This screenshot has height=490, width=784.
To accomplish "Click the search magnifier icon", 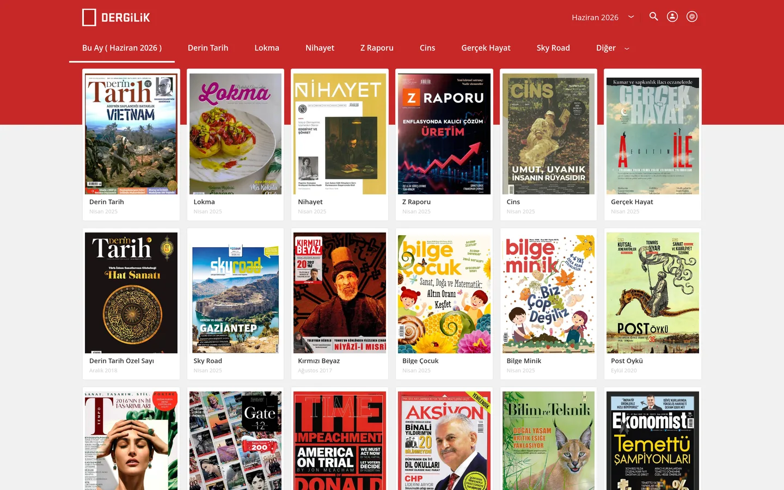I will pos(653,16).
